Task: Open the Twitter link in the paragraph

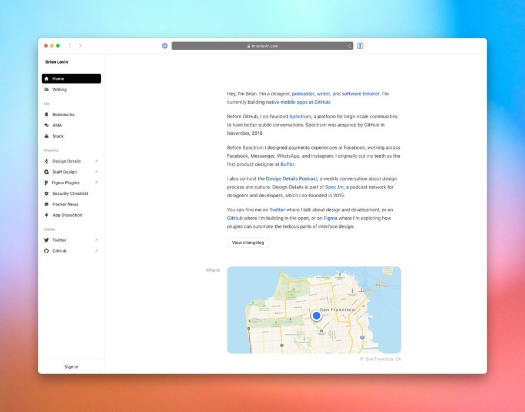Action: [277, 210]
